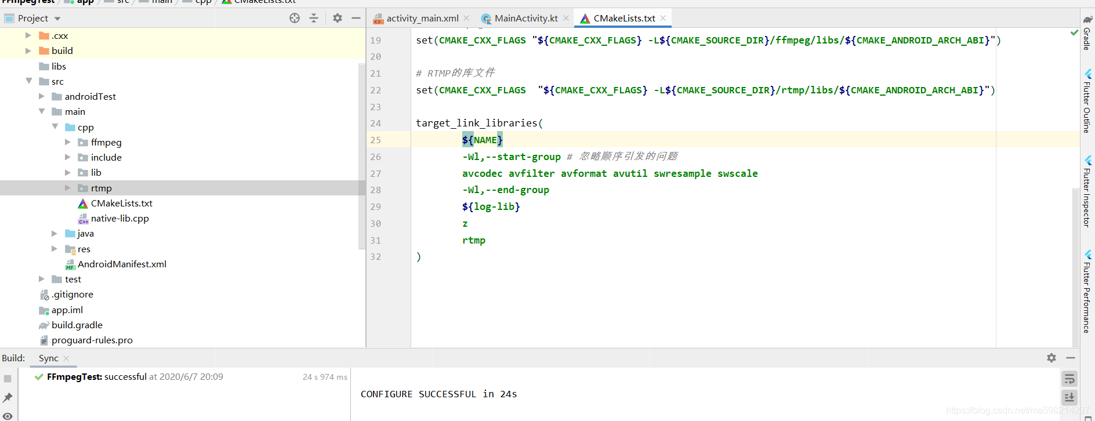This screenshot has height=421, width=1095.
Task: Click the stop build square icon
Action: click(8, 379)
